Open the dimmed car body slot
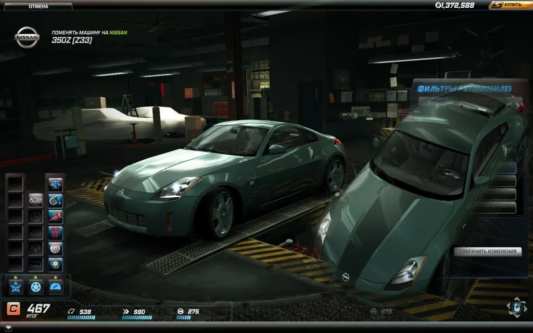Screen dimensions: 533x333 click(x=35, y=233)
